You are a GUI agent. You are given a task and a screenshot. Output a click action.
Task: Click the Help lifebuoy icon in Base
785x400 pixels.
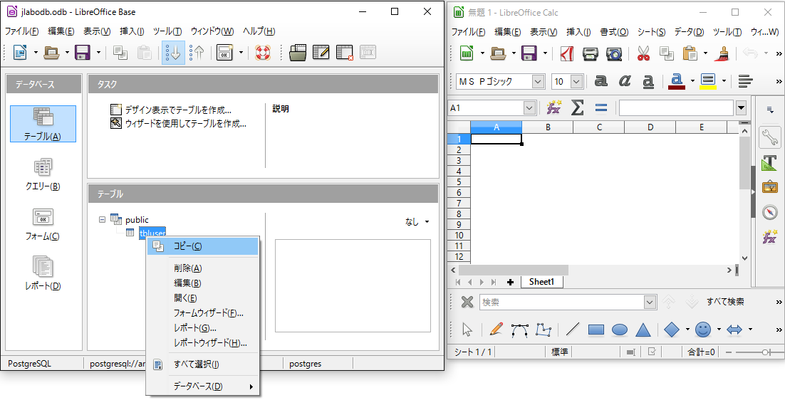263,53
